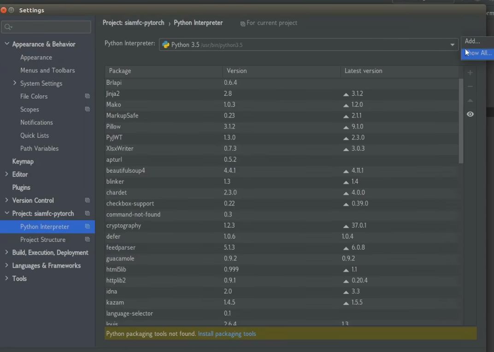This screenshot has width=494, height=352.
Task: Expand the Editor section
Action: [x=6, y=174]
